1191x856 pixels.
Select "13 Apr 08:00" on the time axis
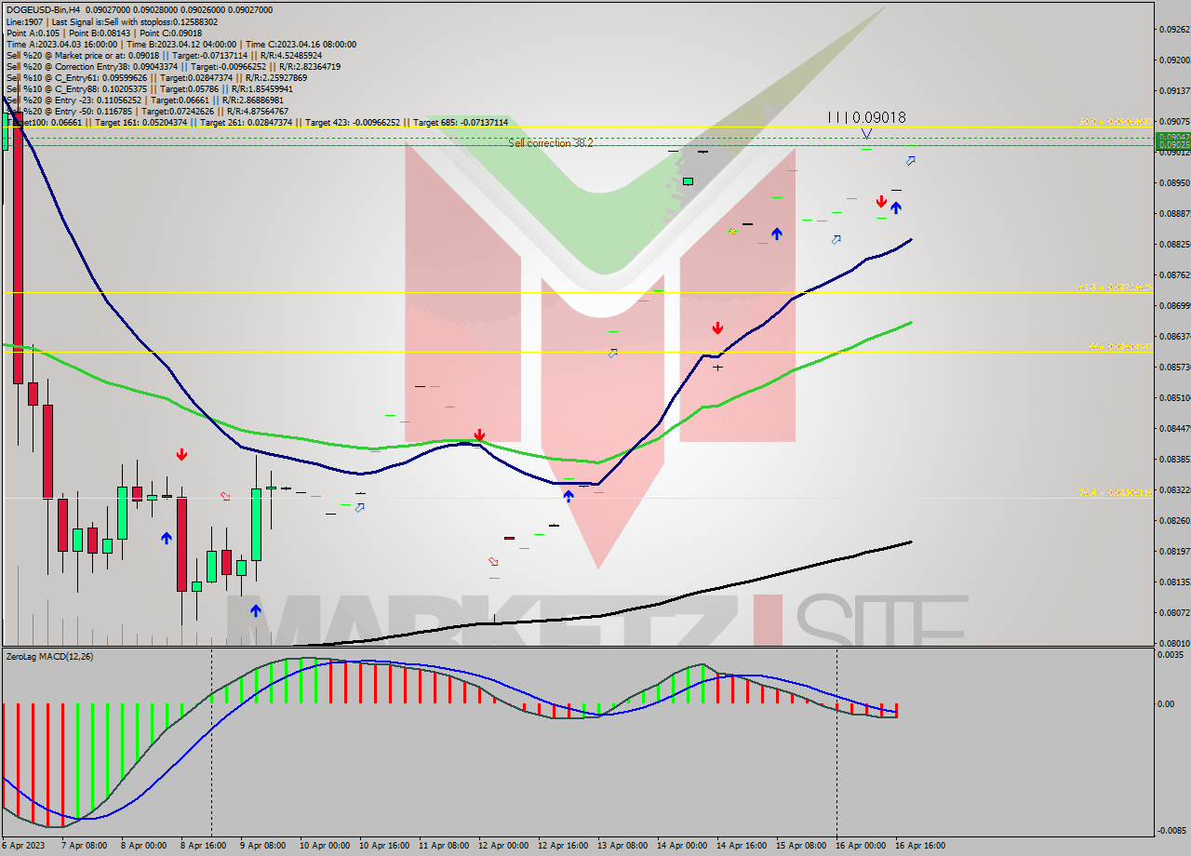(622, 846)
